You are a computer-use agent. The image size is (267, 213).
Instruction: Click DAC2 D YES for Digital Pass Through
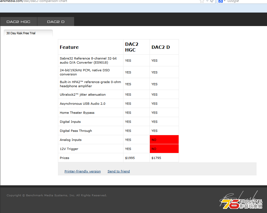tap(154, 131)
